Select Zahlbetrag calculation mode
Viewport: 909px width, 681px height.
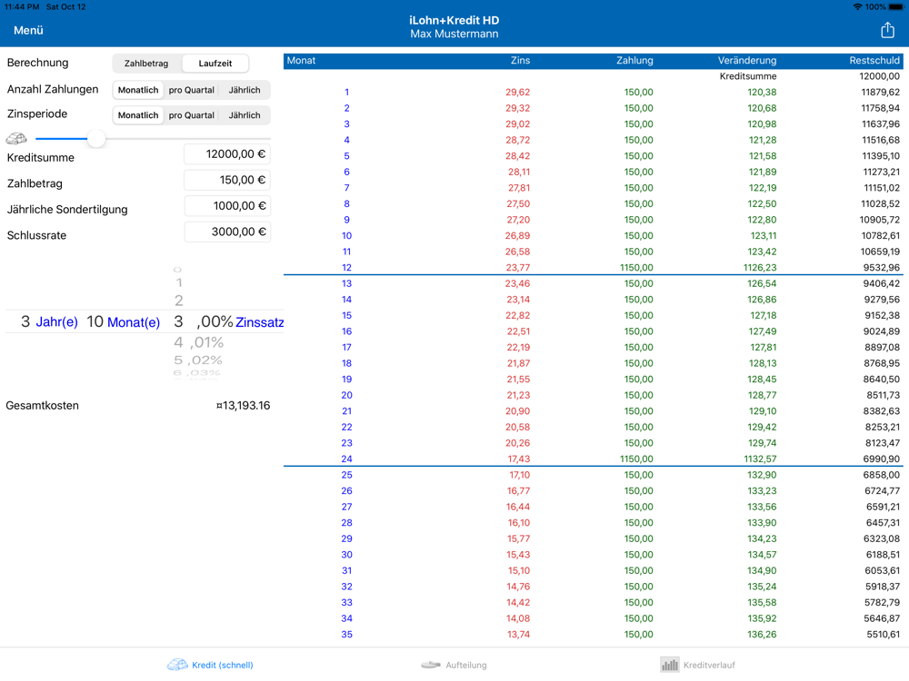pos(146,64)
